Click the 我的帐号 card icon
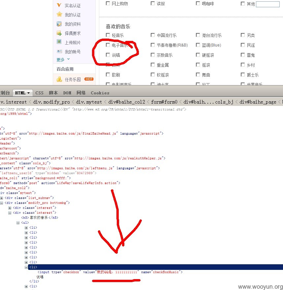Screen dimensions: 283x290 [x=59, y=51]
